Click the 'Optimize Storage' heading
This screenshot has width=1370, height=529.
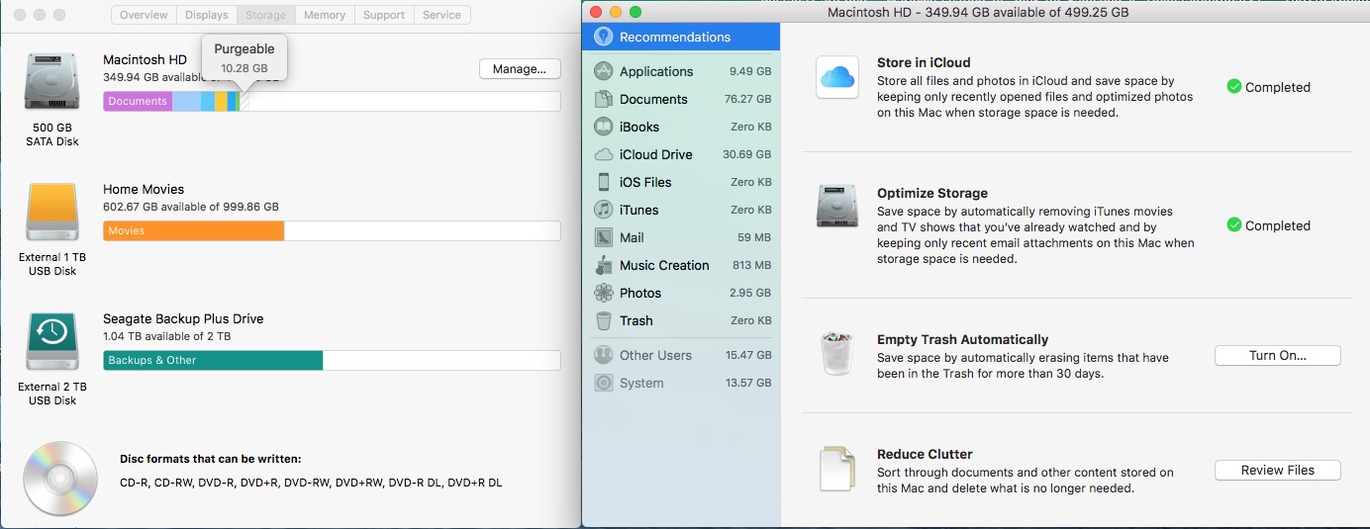click(x=932, y=193)
